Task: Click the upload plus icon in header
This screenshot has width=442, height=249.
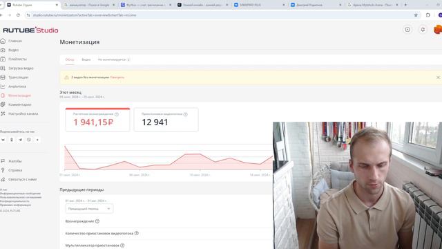Action: (x=407, y=29)
